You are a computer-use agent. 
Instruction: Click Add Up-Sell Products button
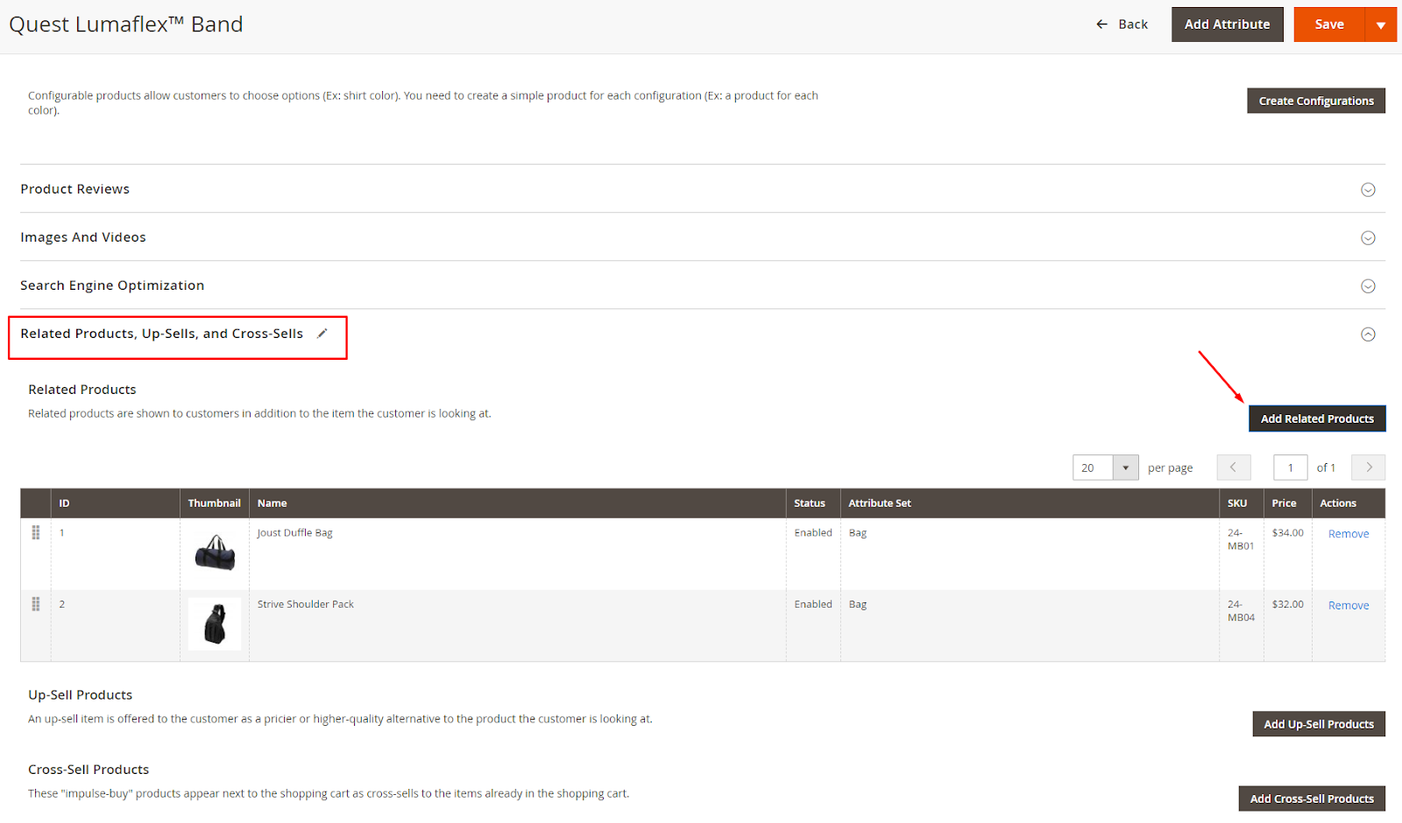1319,724
